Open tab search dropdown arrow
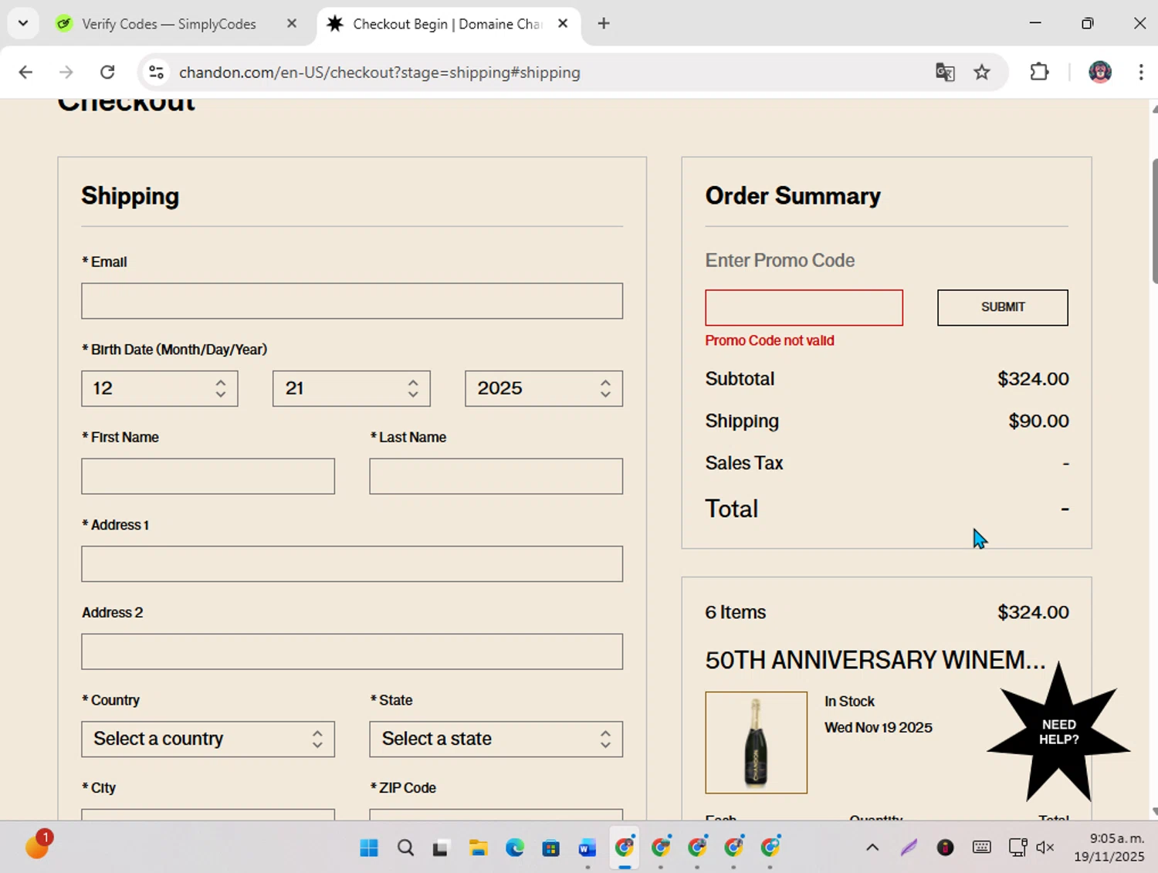Viewport: 1158px width, 873px height. click(23, 23)
